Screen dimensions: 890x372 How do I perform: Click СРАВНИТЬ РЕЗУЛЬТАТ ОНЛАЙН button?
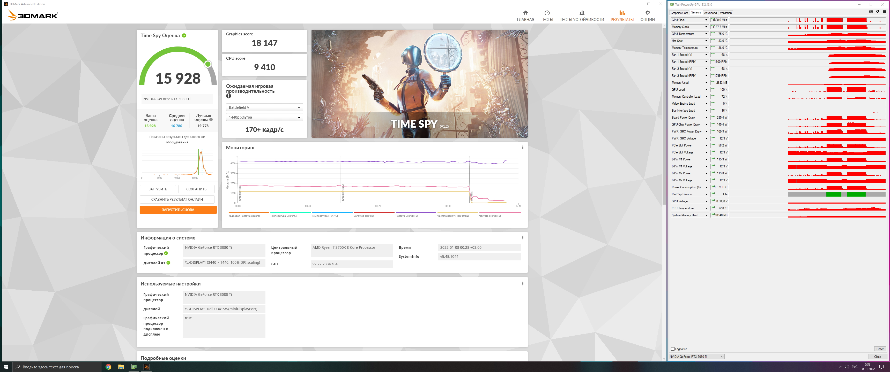tap(177, 199)
